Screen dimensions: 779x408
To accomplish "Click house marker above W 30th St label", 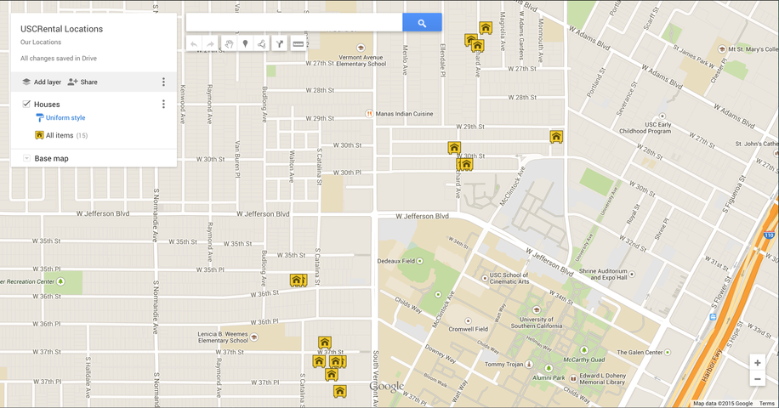I will tap(454, 147).
